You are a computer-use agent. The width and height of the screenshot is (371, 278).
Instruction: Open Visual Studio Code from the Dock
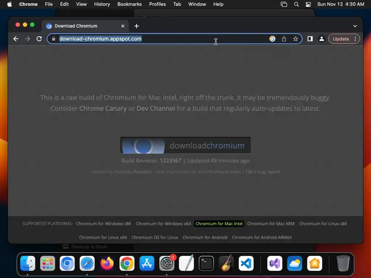246,264
